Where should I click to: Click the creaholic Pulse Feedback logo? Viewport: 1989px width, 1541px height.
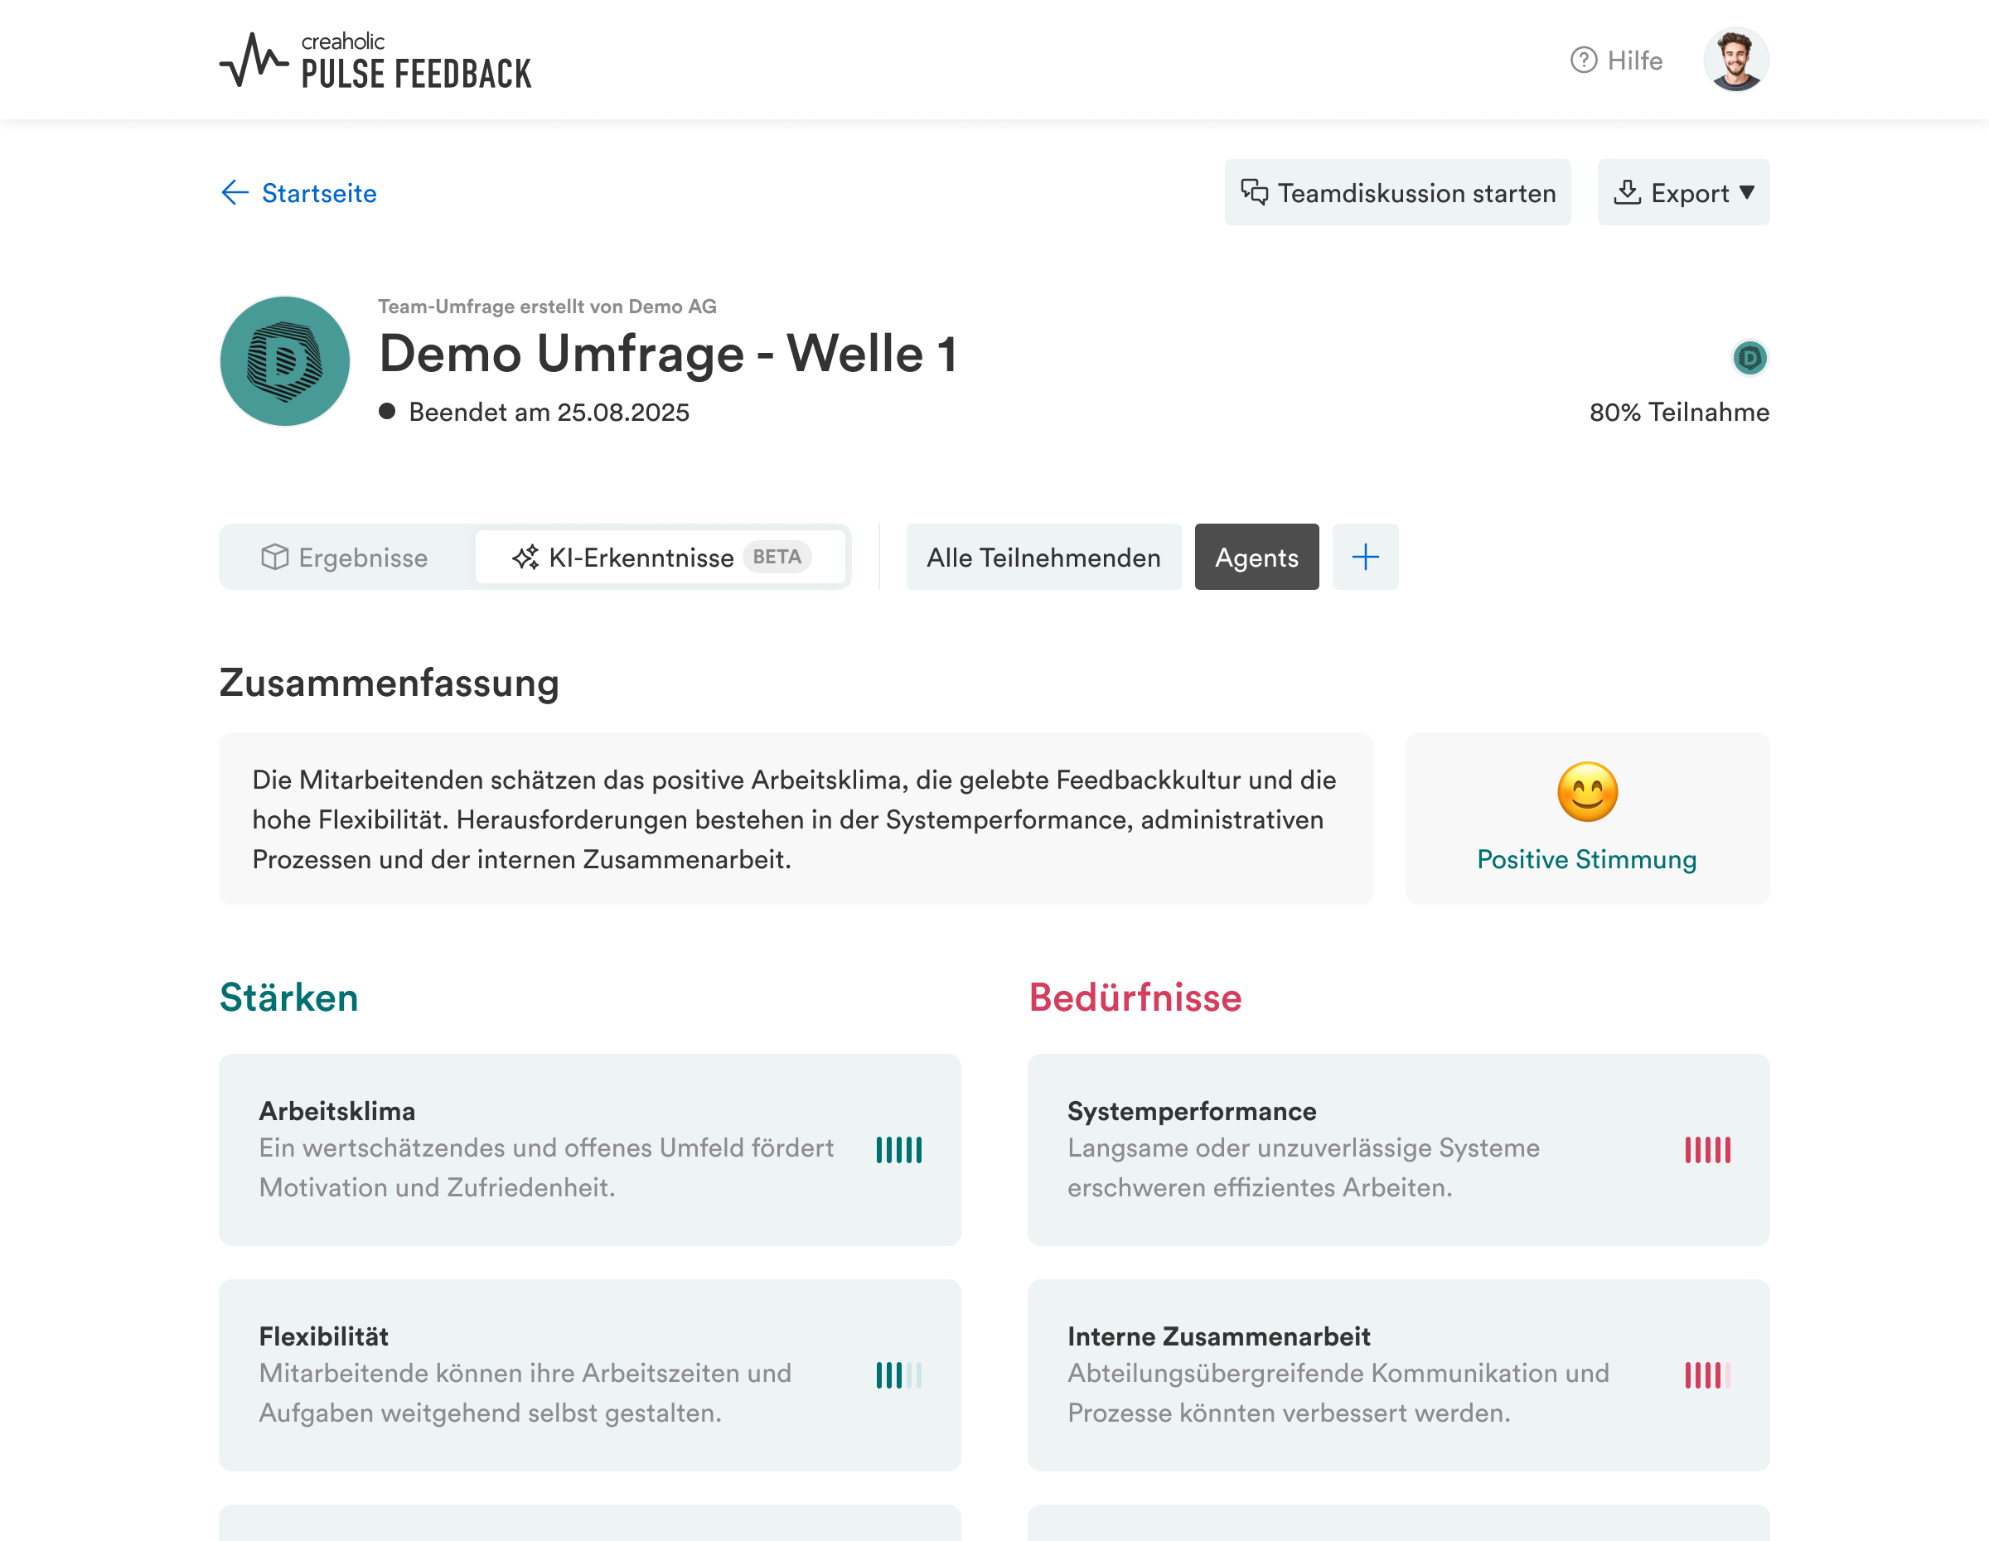(x=375, y=60)
